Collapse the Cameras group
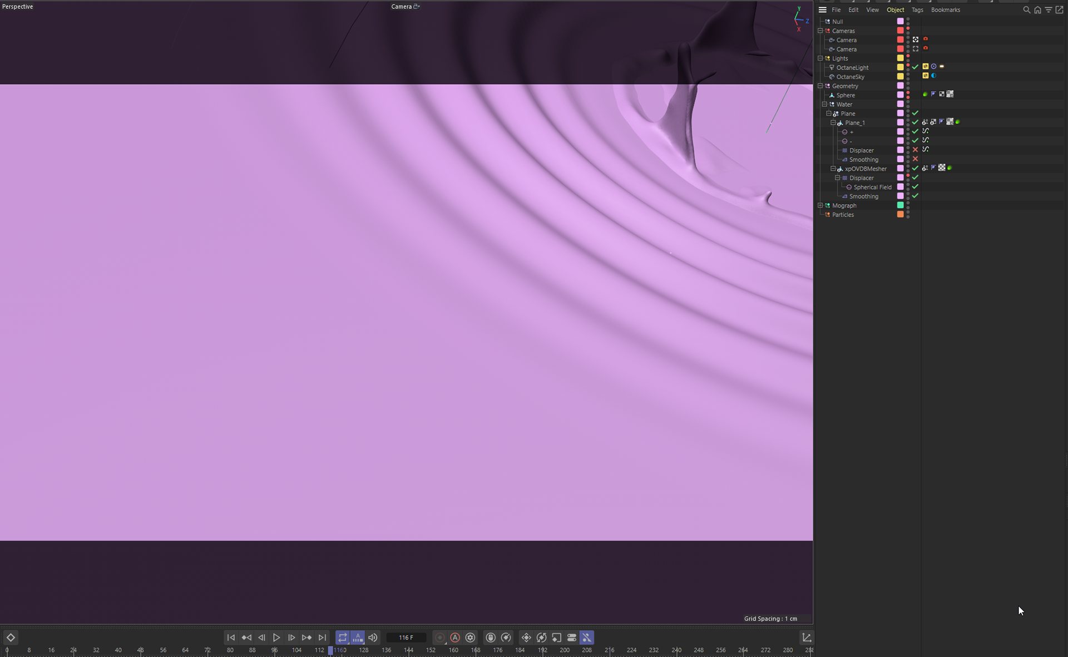1068x657 pixels. click(x=820, y=31)
